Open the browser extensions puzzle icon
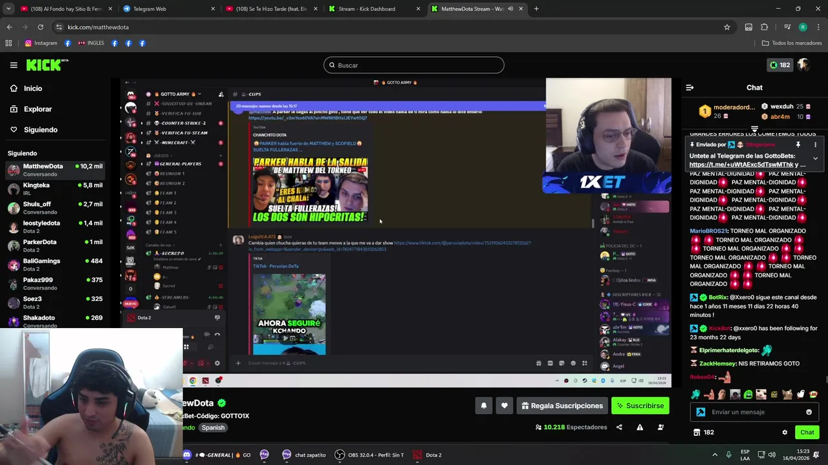 pos(765,27)
